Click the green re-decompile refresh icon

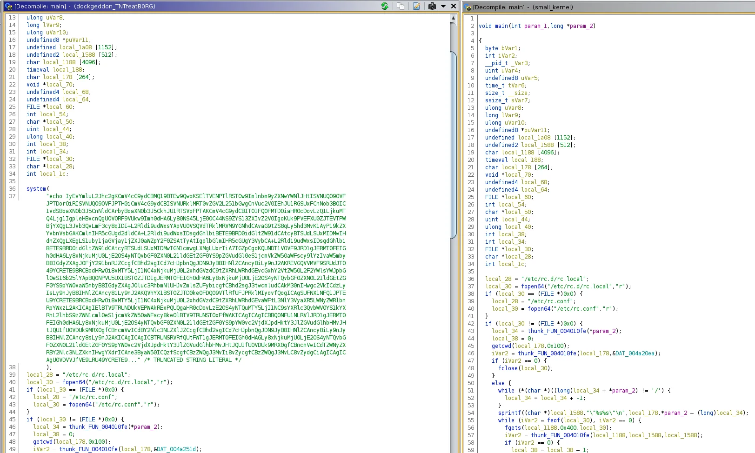pyautogui.click(x=385, y=6)
